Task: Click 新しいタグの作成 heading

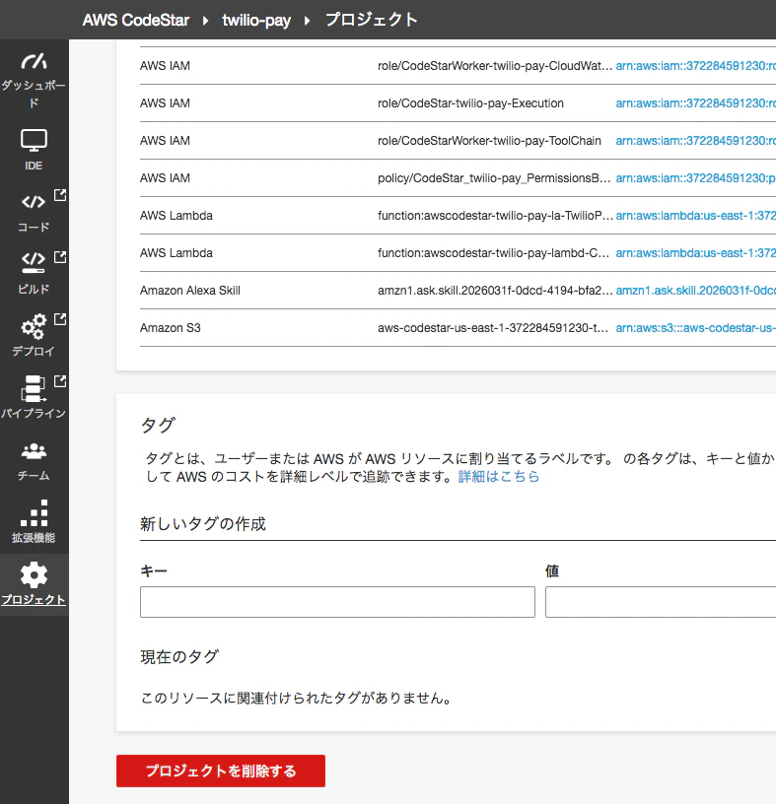Action: (203, 523)
